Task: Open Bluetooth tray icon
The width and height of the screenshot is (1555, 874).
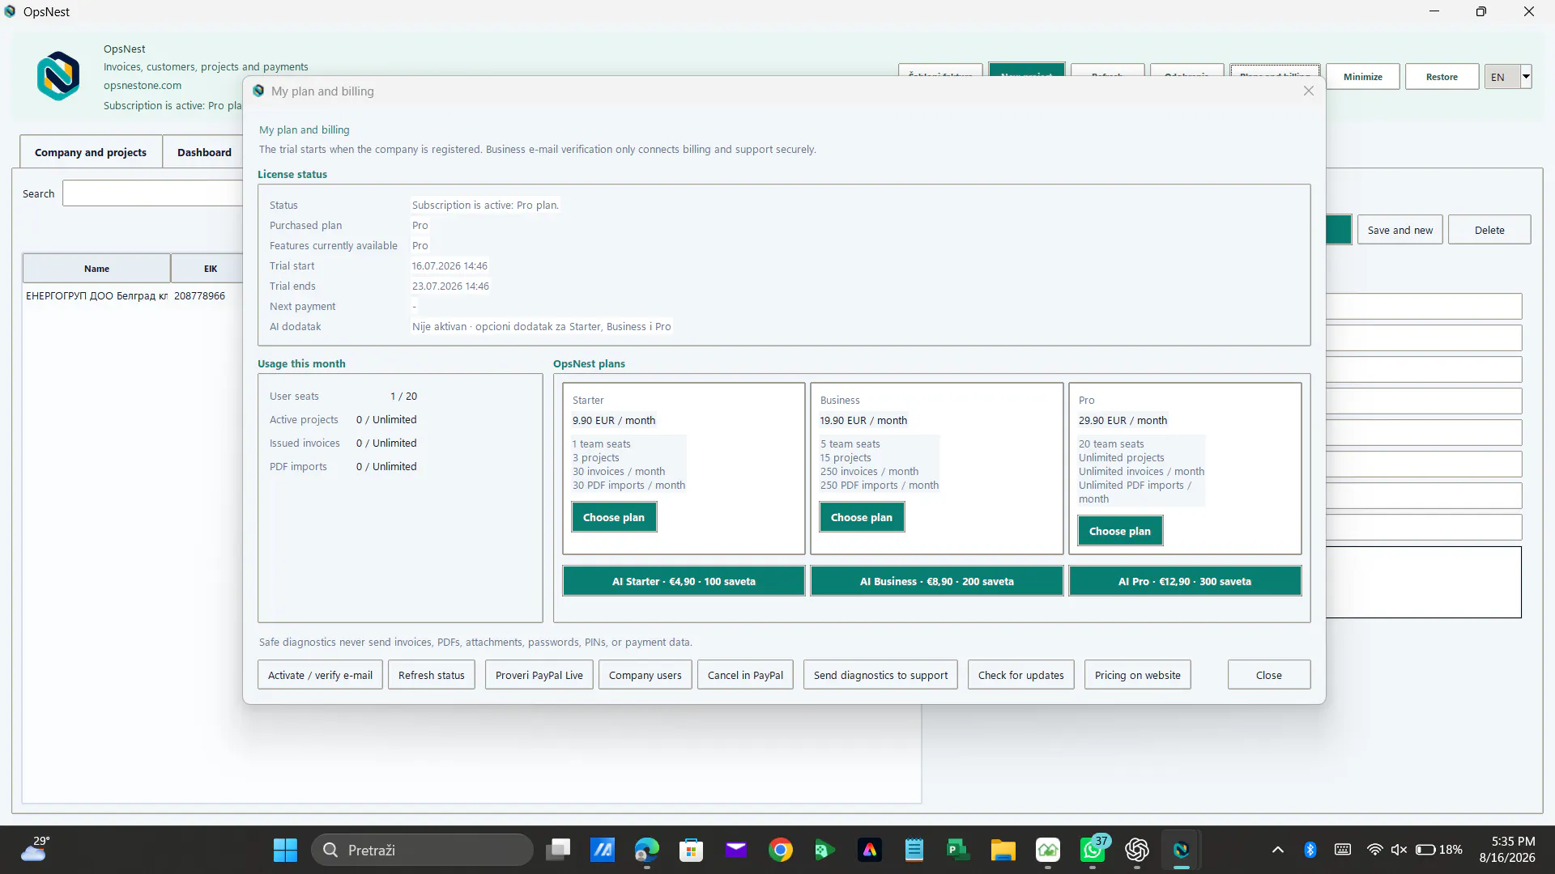Action: [x=1310, y=850]
